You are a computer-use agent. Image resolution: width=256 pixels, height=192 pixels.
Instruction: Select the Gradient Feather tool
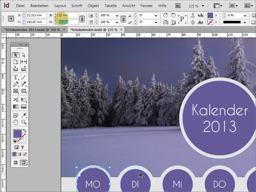point(24,107)
